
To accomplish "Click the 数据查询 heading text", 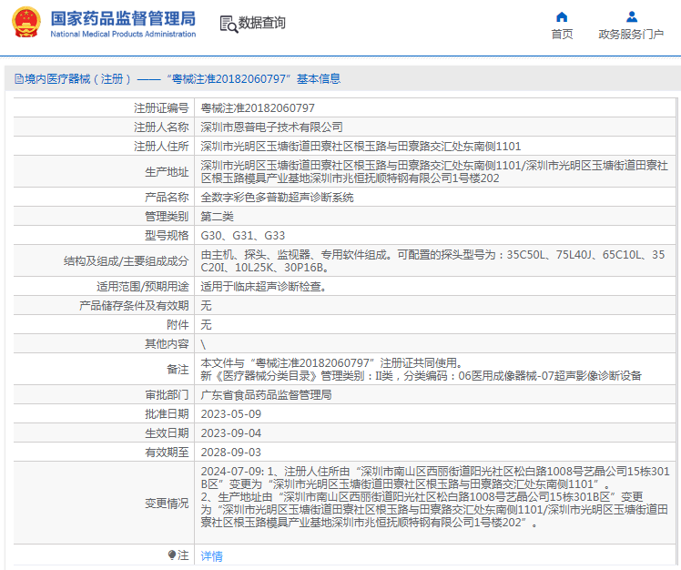I will [x=262, y=23].
